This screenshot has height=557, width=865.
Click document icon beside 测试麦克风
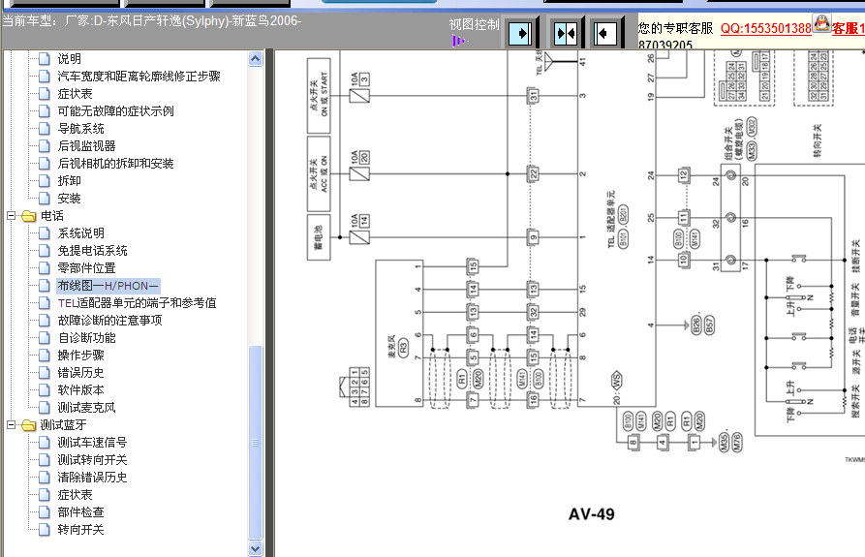click(x=45, y=408)
